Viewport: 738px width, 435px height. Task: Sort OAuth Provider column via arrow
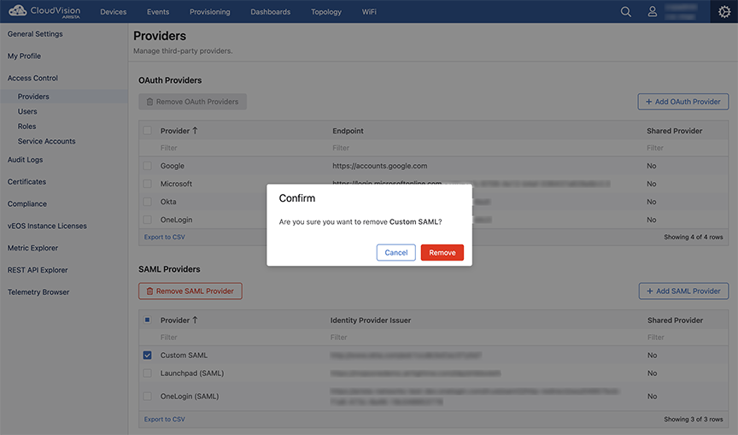click(x=195, y=131)
